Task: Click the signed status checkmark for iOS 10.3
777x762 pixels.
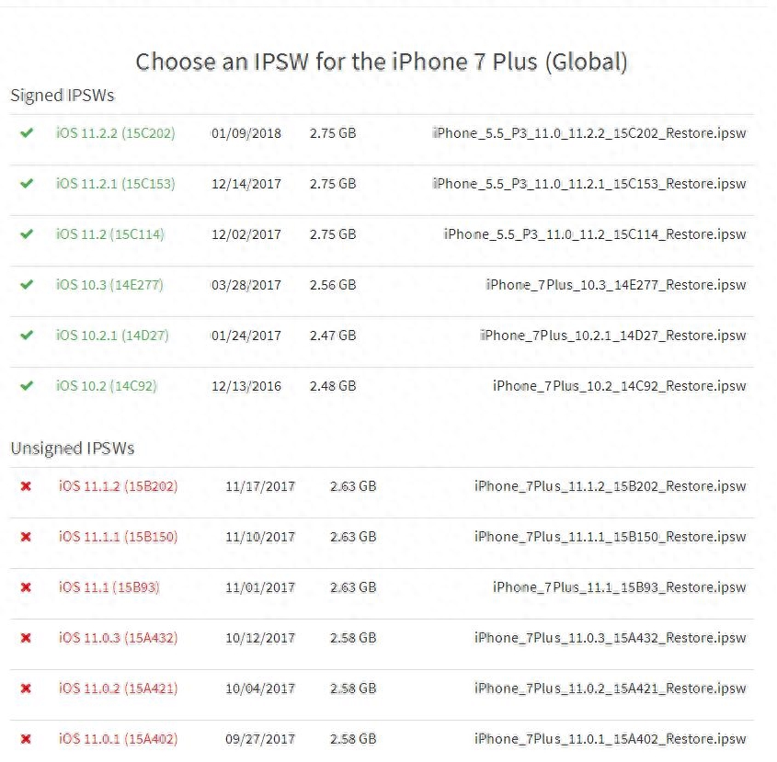Action: [x=26, y=284]
